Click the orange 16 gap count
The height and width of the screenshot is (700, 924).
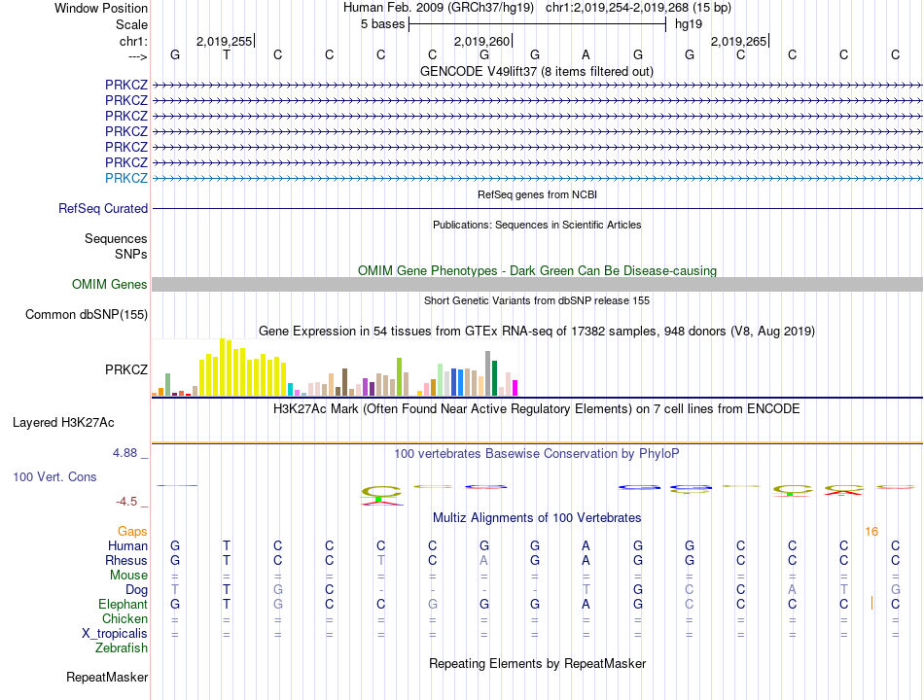coord(871,532)
